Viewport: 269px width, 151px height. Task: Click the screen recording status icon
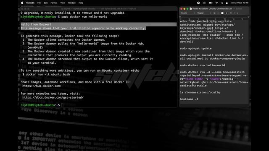click(198, 3)
